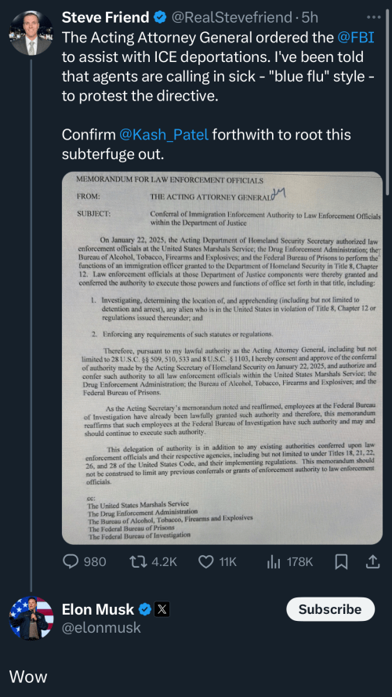Share the tweet via the upload arrow icon

click(x=372, y=562)
